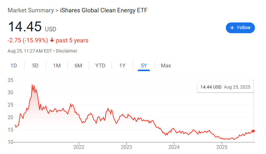Select the 1D time range tab
266x154 pixels.
(x=14, y=65)
